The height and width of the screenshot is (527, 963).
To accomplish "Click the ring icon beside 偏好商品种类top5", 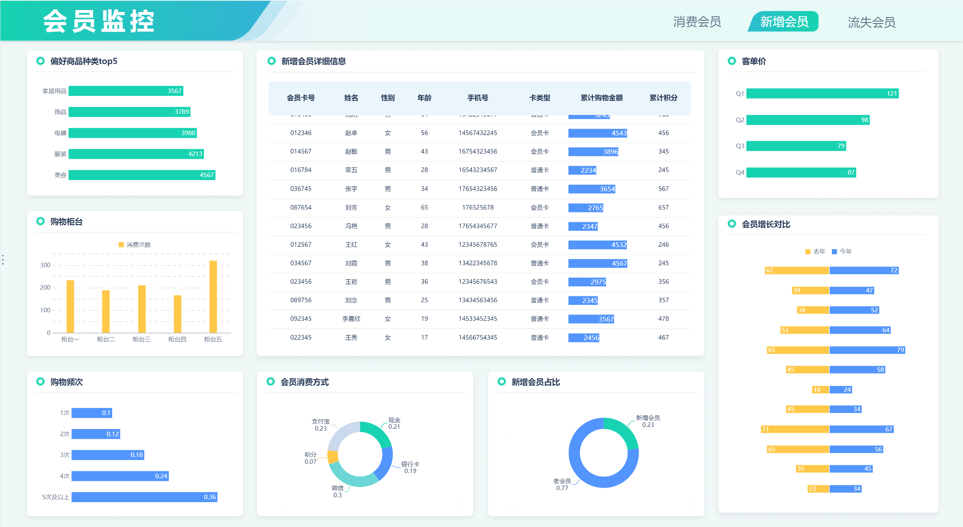I will click(x=40, y=61).
